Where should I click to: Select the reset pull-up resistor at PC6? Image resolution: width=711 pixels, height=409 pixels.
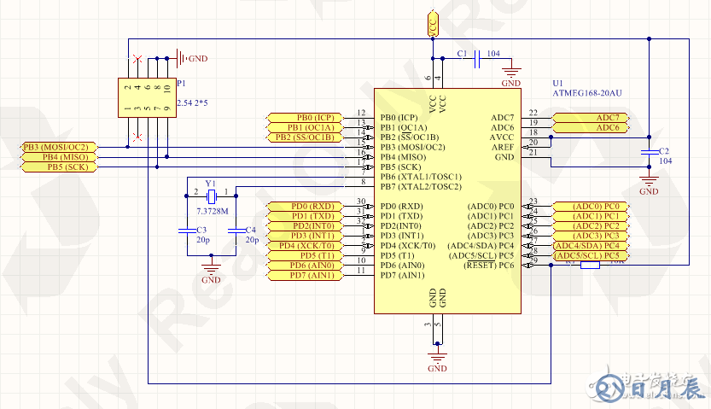[590, 266]
